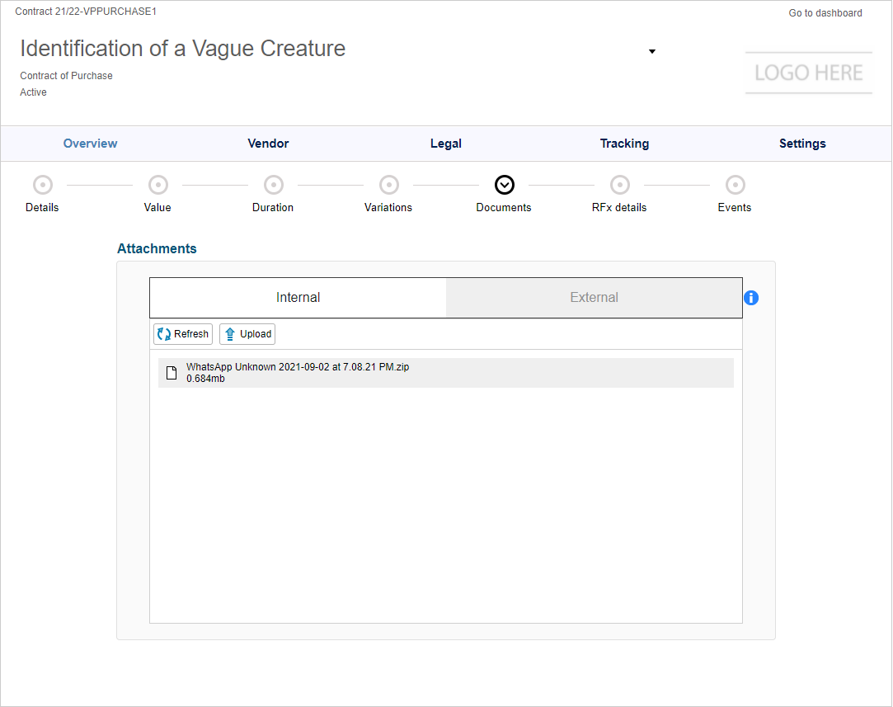Click the active Documents step chevron icon
Image resolution: width=893 pixels, height=707 pixels.
click(505, 185)
